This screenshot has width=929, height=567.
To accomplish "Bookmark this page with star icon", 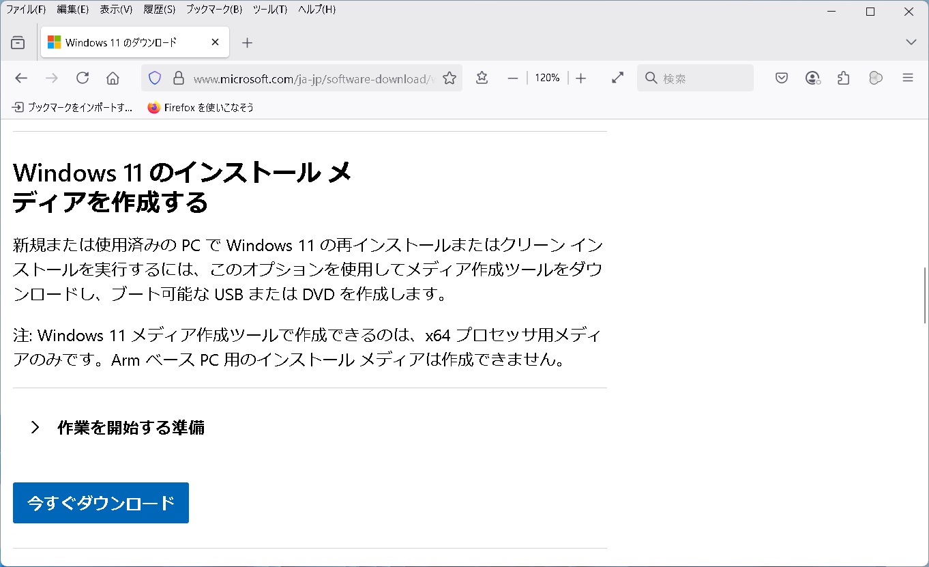I will (x=449, y=78).
